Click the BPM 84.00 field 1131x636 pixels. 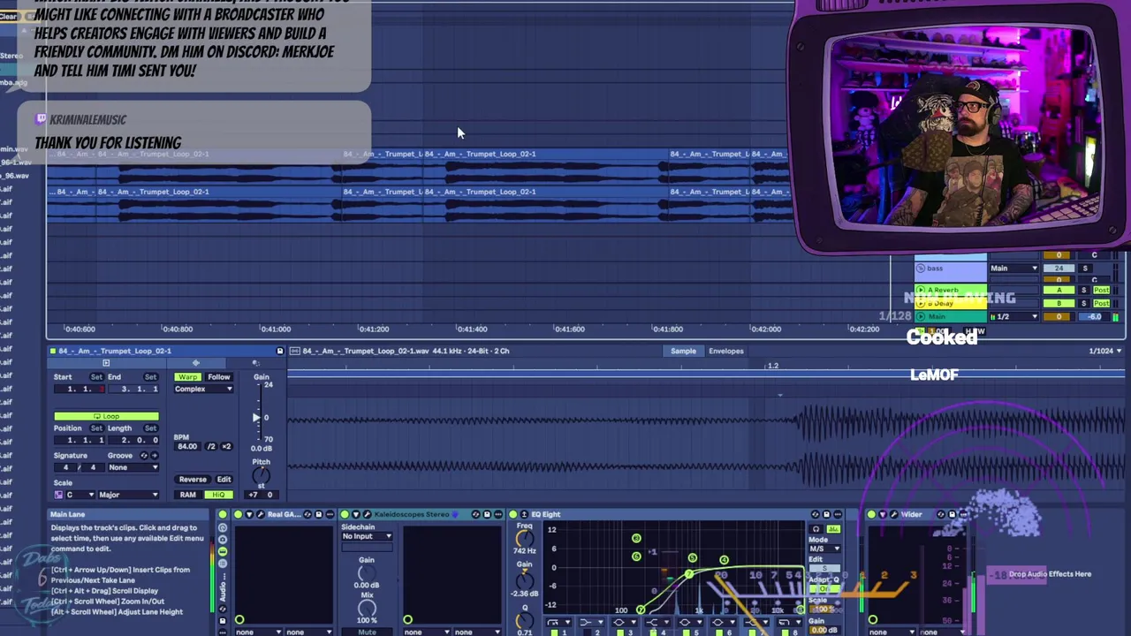pyautogui.click(x=187, y=446)
